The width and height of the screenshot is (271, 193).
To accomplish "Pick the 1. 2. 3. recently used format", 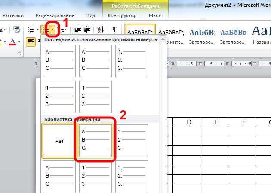I will click(132, 61).
